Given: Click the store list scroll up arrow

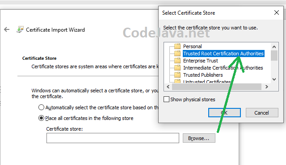Looking at the screenshot, I should point(274,47).
